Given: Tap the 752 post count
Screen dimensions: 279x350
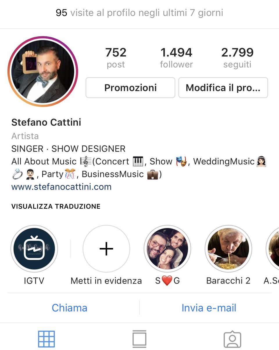Looking at the screenshot, I should coord(116,58).
